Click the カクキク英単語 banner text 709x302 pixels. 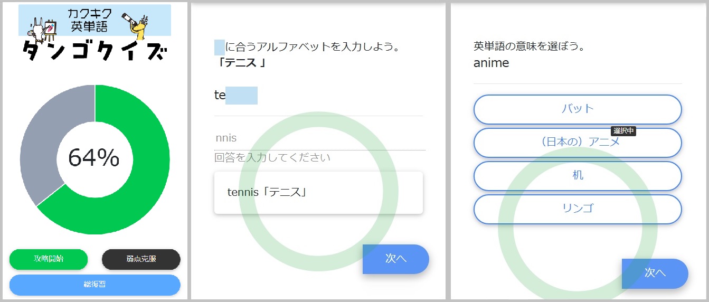[x=89, y=20]
